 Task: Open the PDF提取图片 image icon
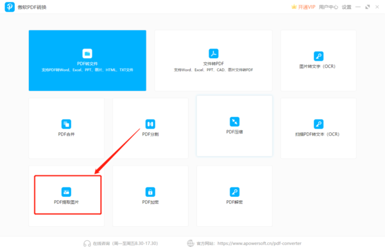coord(66,192)
